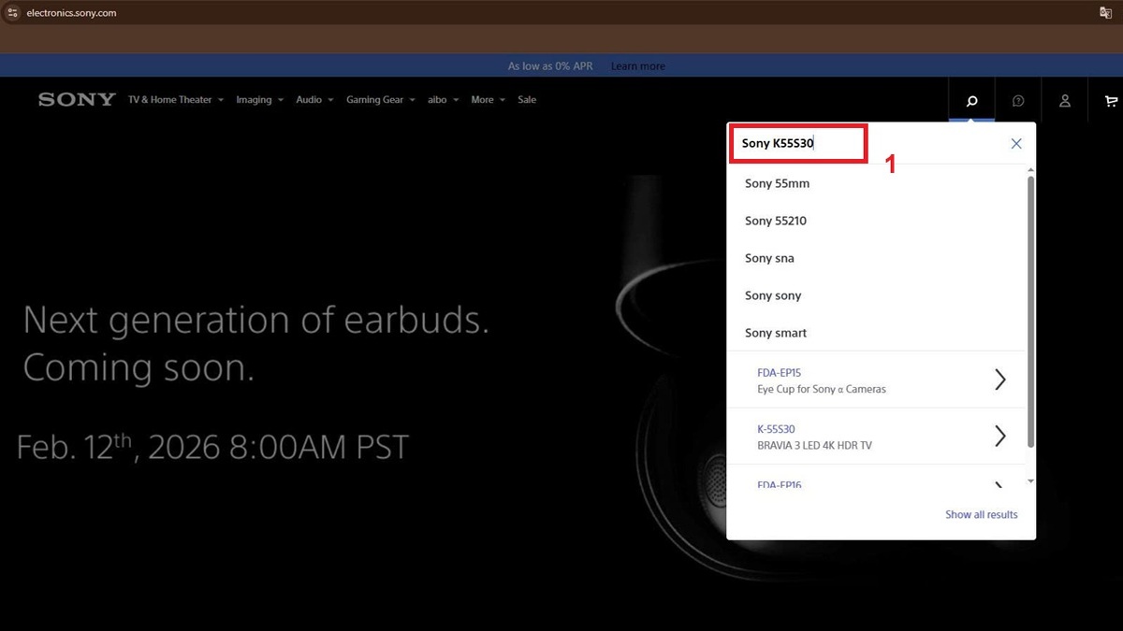Open the More menu

(488, 100)
